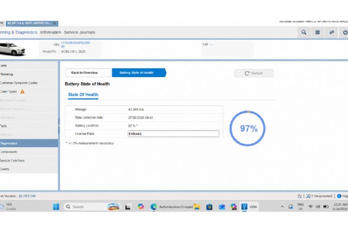Viewport: 348px width, 232px height.
Task: Open Customer Symptom Codes in sidebar
Action: (x=29, y=83)
